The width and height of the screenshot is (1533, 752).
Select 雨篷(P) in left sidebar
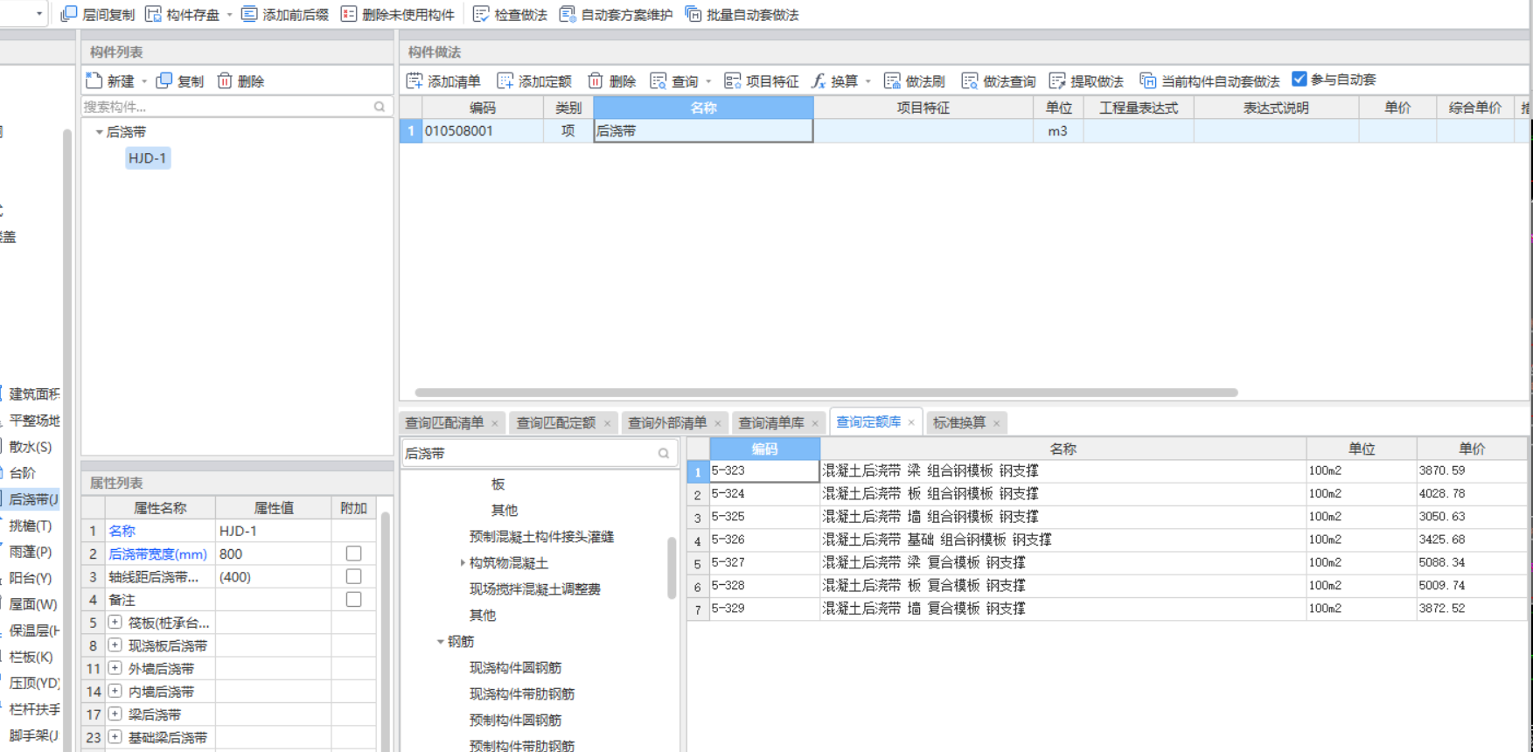(x=31, y=552)
